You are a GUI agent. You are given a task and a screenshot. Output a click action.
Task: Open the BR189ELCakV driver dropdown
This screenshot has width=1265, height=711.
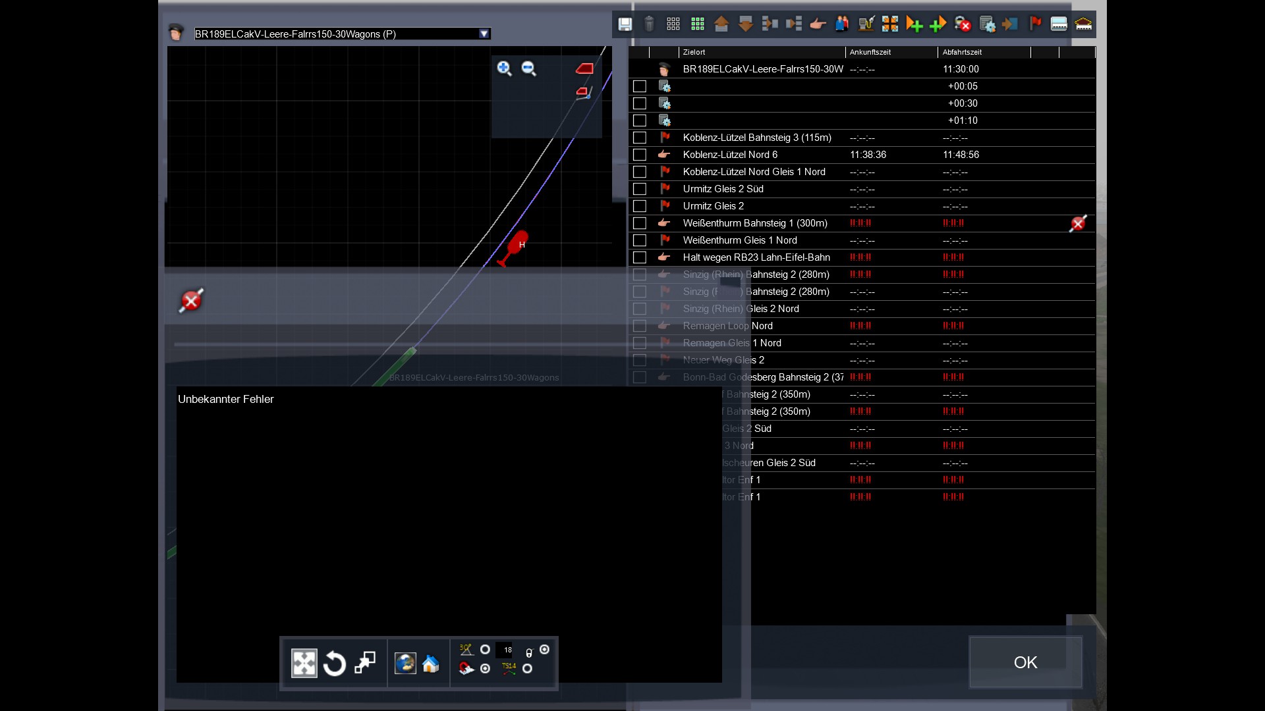click(x=484, y=34)
